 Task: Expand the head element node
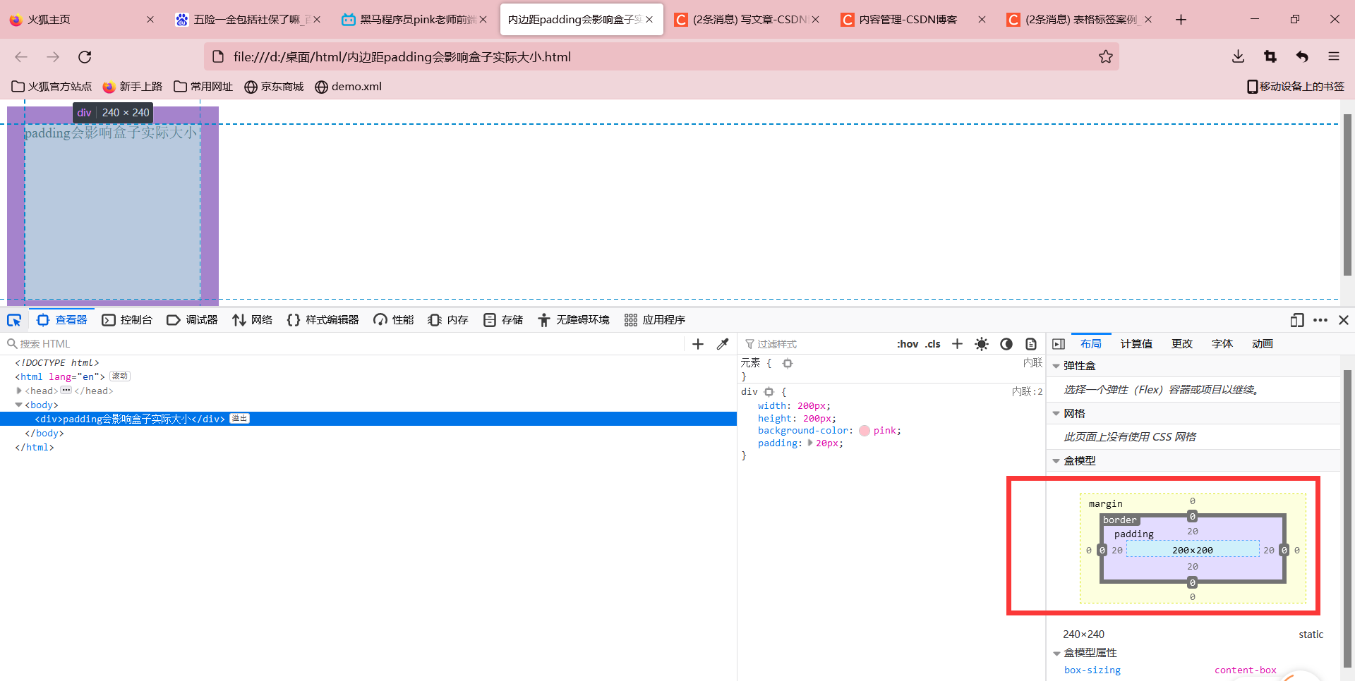[19, 391]
